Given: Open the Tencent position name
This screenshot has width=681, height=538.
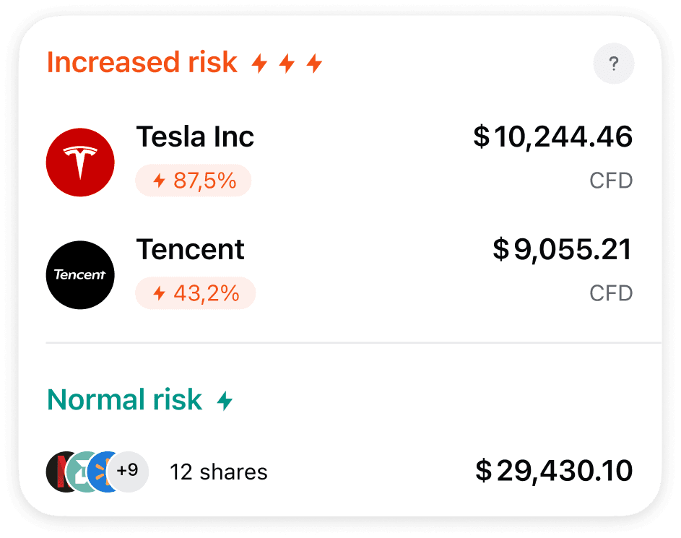Looking at the screenshot, I should tap(191, 250).
